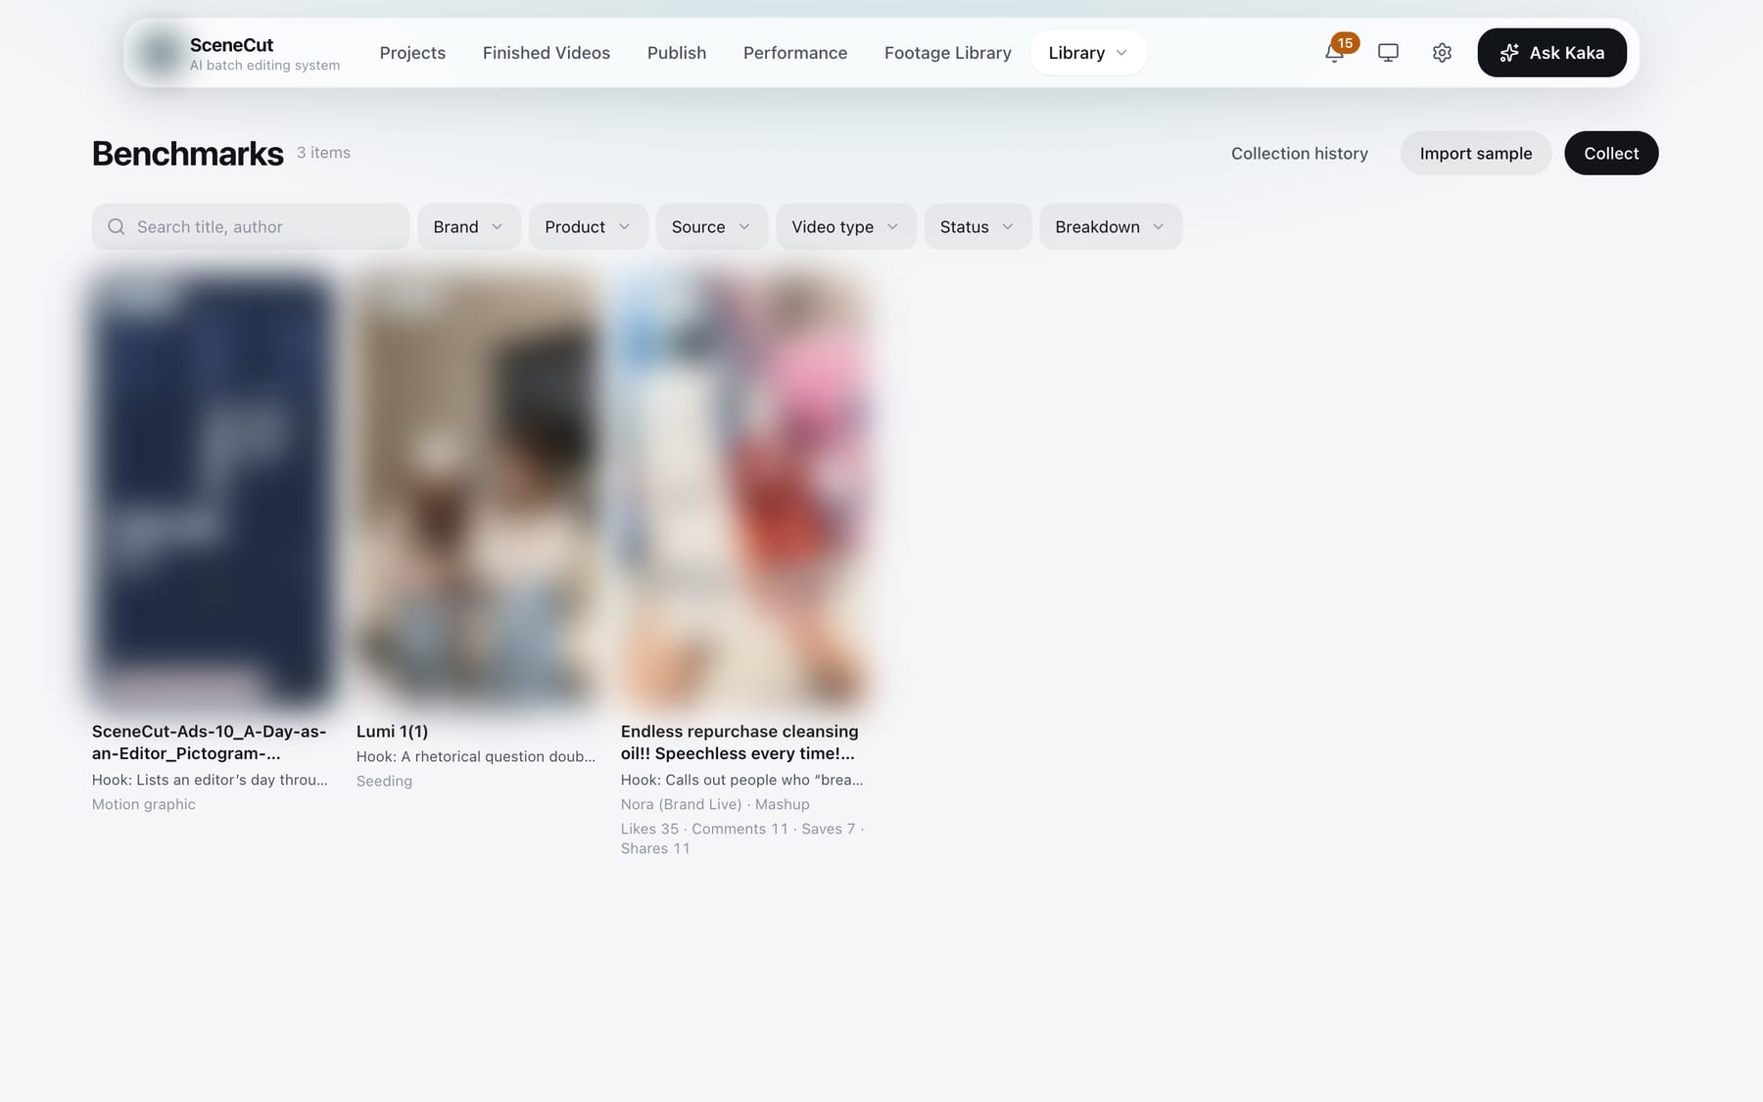Click the "Lumi 1(1)" title
1763x1102 pixels.
point(392,732)
